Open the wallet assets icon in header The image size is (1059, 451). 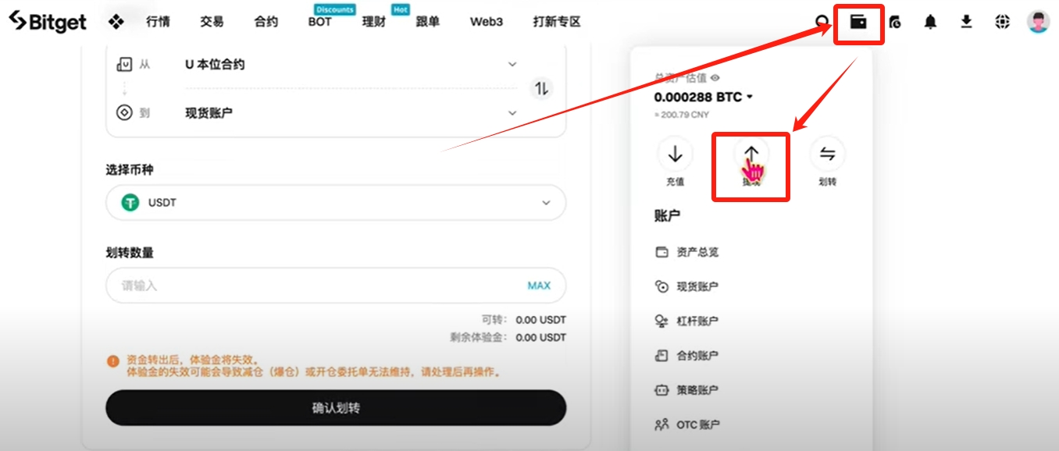858,22
